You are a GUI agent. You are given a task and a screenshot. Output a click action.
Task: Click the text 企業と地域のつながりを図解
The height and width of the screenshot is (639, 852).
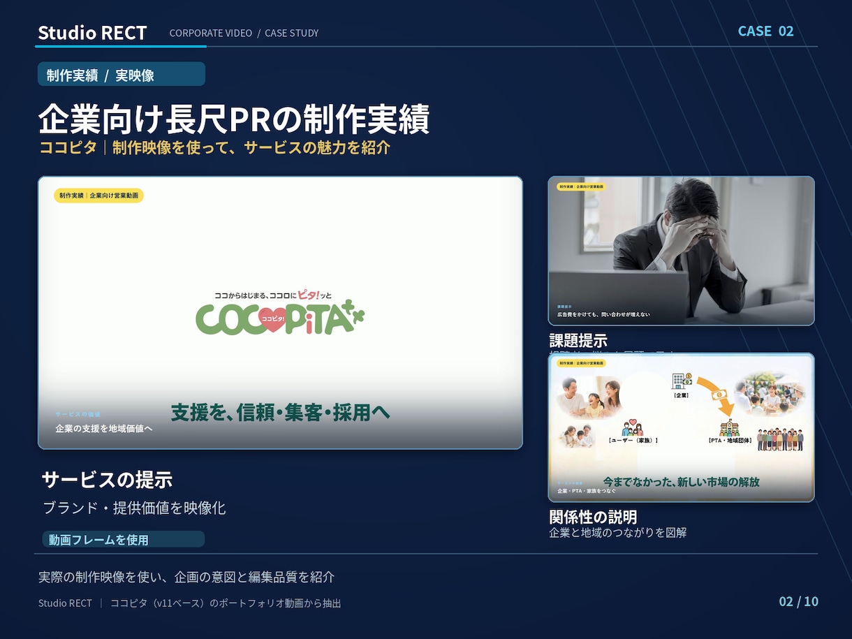(x=618, y=533)
